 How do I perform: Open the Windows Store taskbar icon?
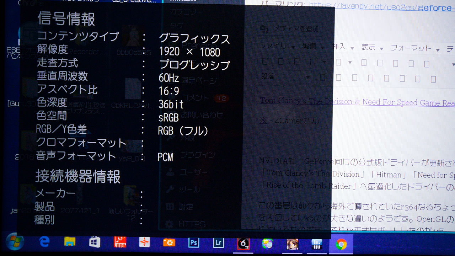pyautogui.click(x=95, y=242)
